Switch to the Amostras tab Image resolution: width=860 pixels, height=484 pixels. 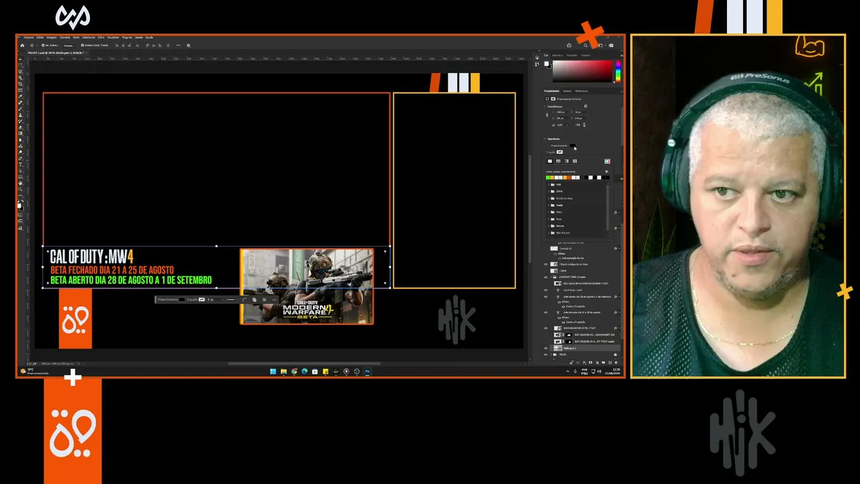(557, 55)
